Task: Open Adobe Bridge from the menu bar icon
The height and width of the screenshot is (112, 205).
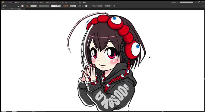Action: pos(80,2)
